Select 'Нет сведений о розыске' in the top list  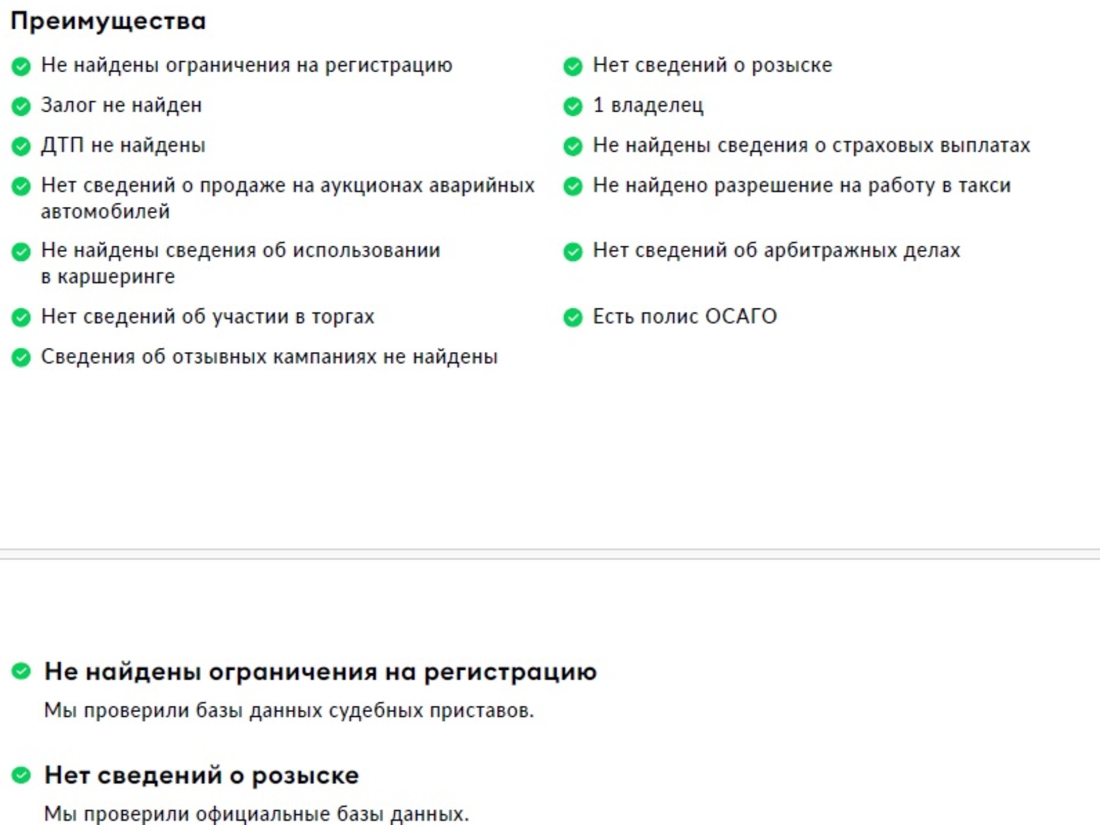tap(712, 65)
